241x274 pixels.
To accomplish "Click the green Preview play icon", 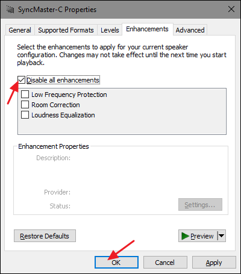I will pyautogui.click(x=185, y=236).
